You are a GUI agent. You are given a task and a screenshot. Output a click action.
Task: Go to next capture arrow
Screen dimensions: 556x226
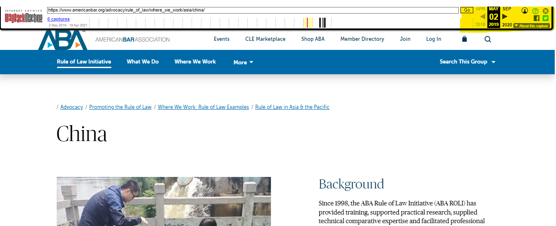[505, 16]
